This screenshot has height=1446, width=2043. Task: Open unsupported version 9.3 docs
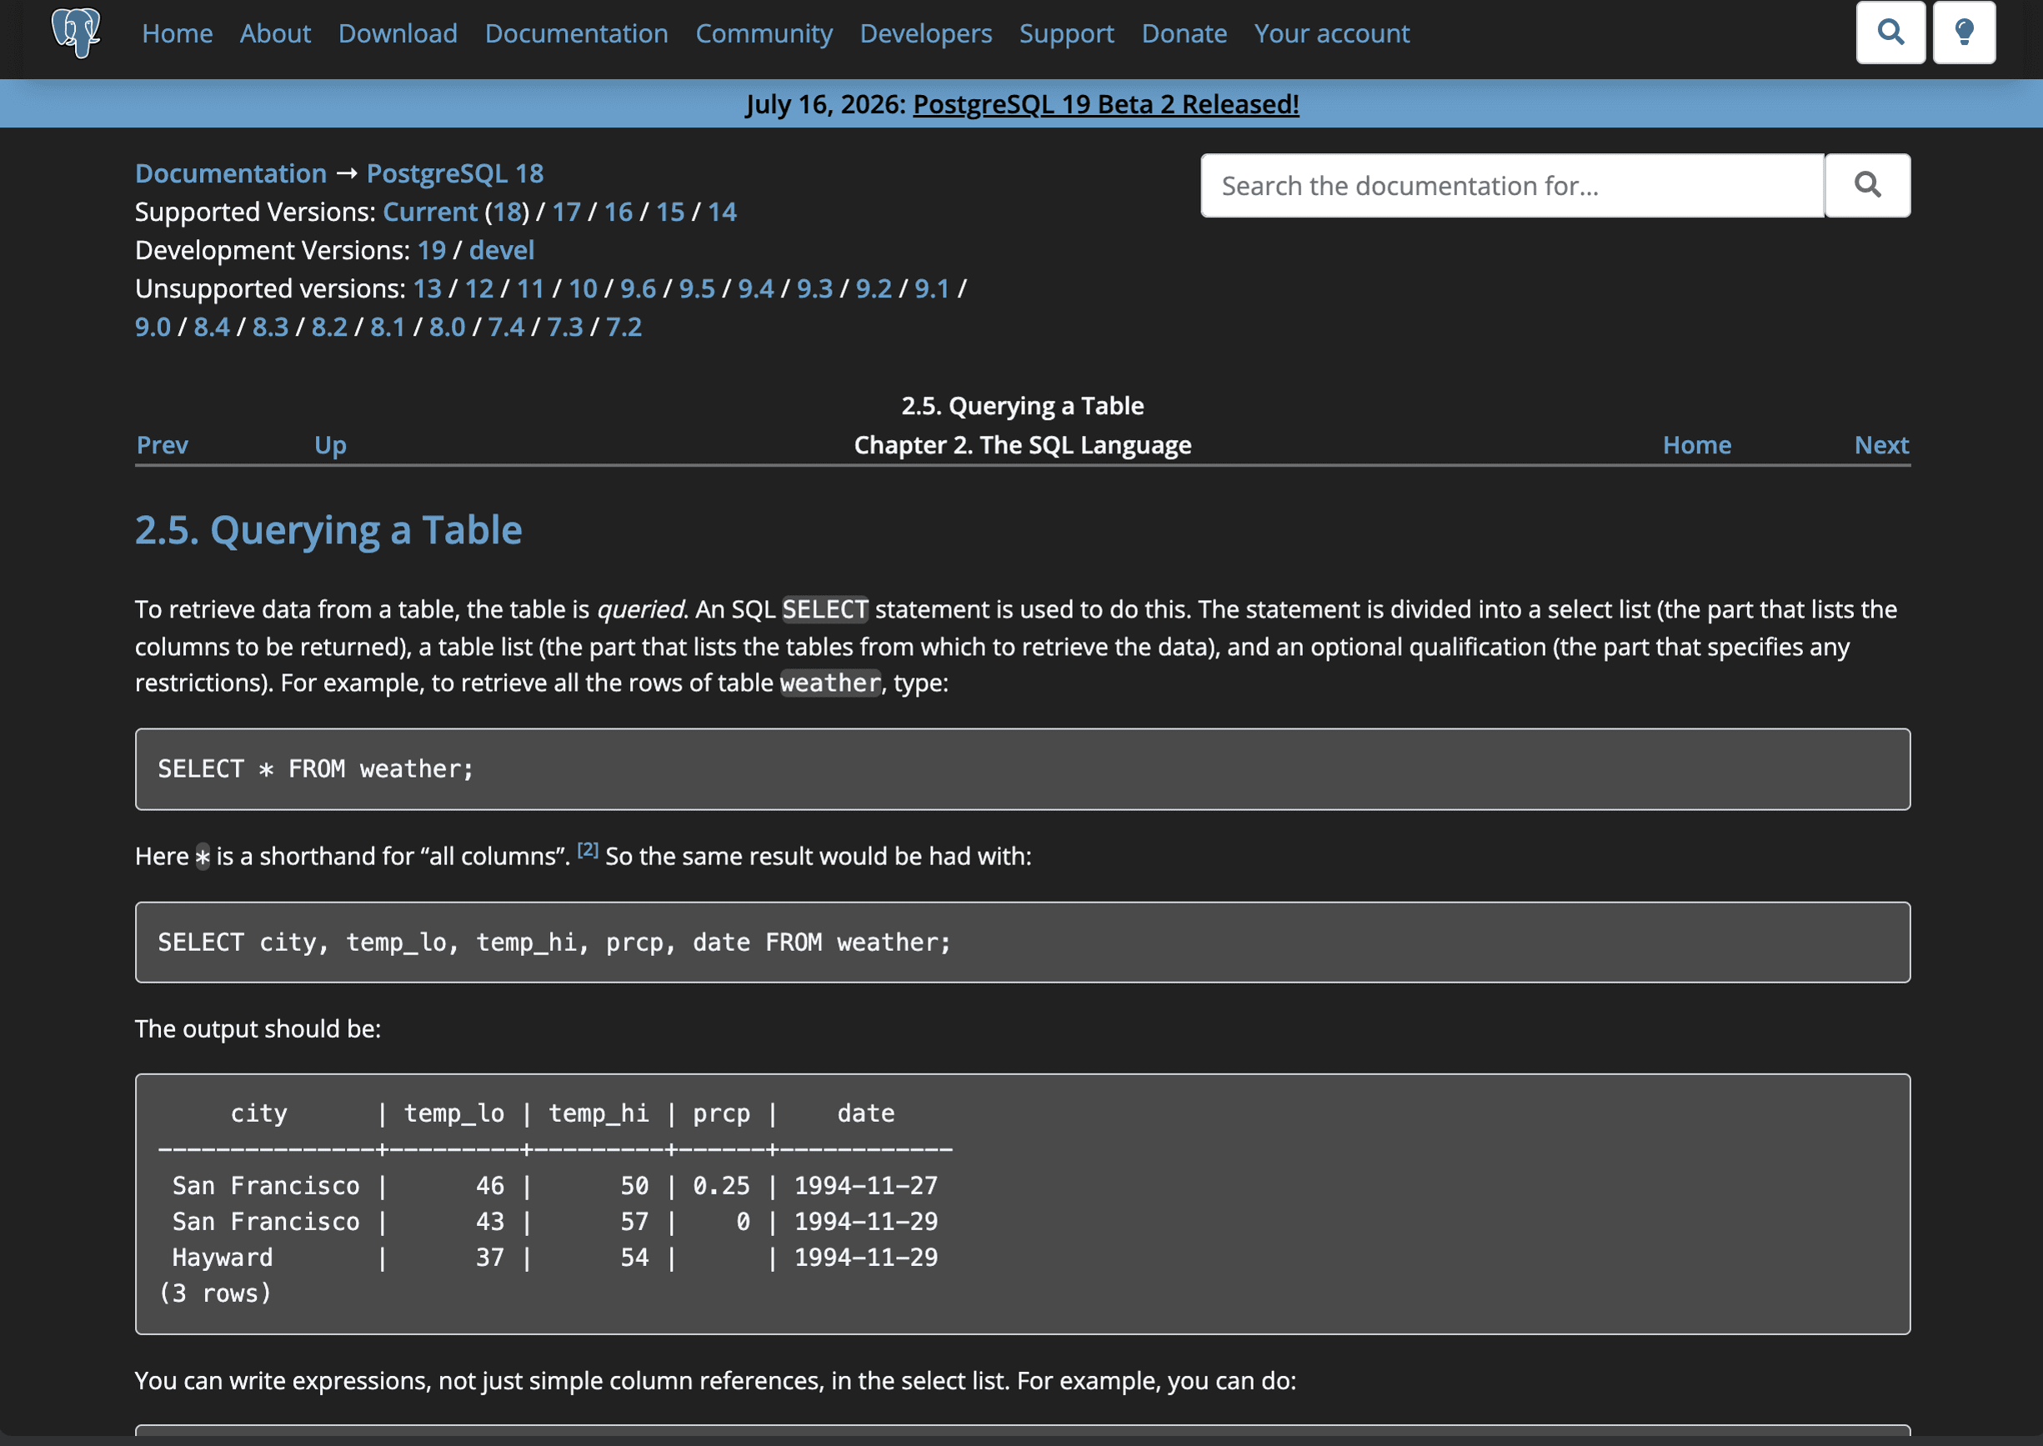click(x=814, y=288)
